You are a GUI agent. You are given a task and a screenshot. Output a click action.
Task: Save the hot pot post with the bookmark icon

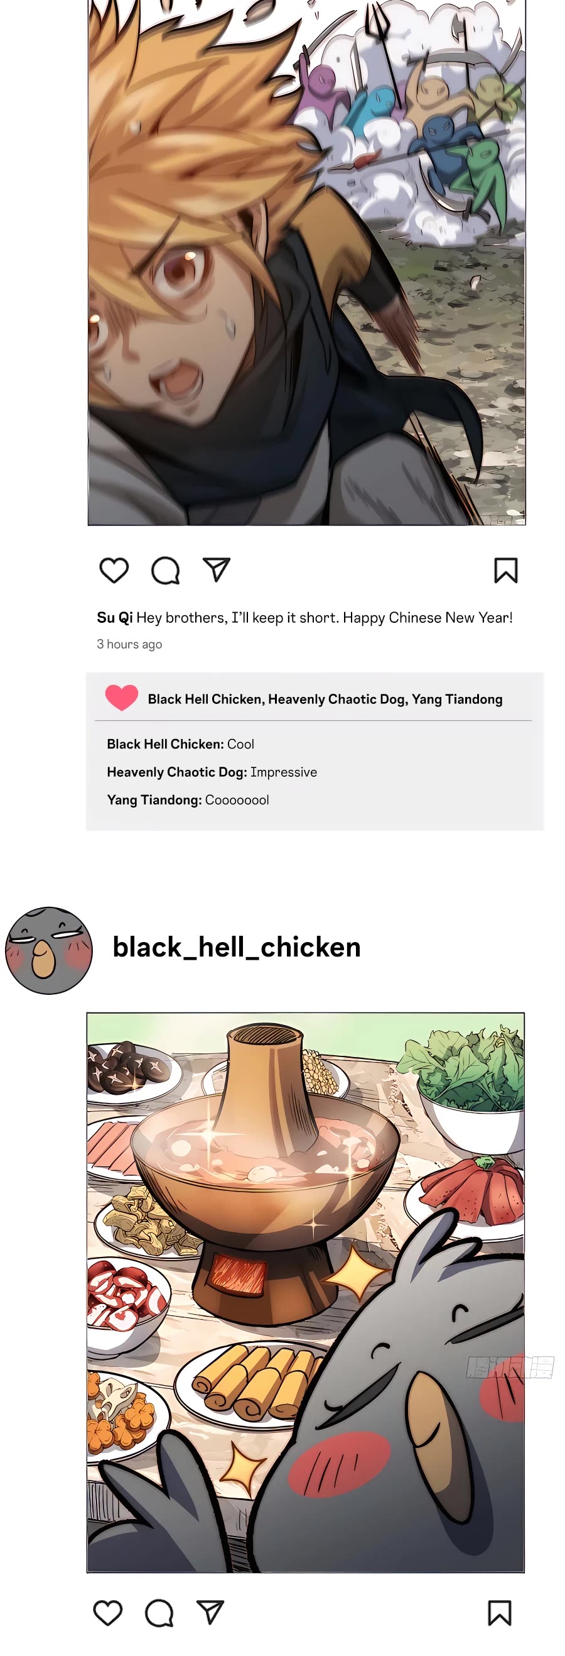(x=500, y=1613)
